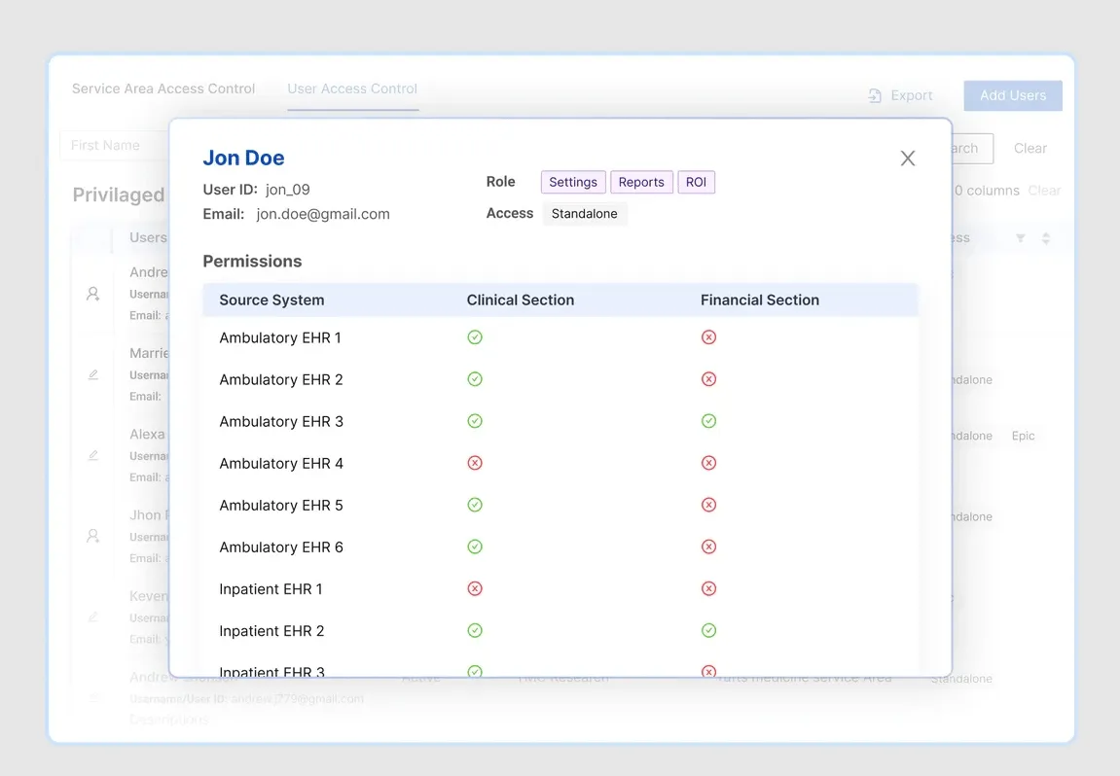Click the green check for Ambulatory EHR 6 Clinical
The width and height of the screenshot is (1120, 776).
(475, 547)
